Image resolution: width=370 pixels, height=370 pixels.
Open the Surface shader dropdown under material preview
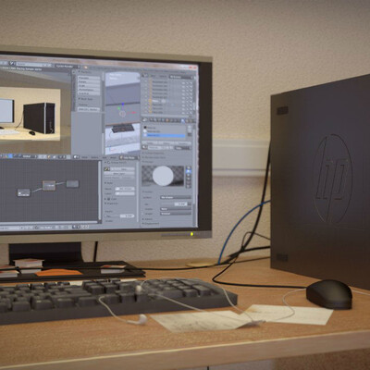pos(176,197)
